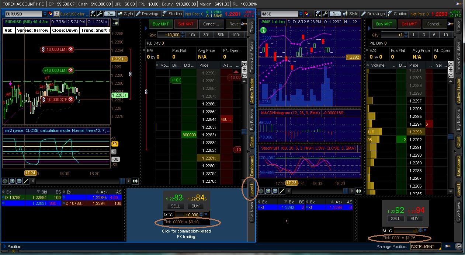
Task: Click SELL in EUR/USD quick trade box
Action: [x=176, y=206]
